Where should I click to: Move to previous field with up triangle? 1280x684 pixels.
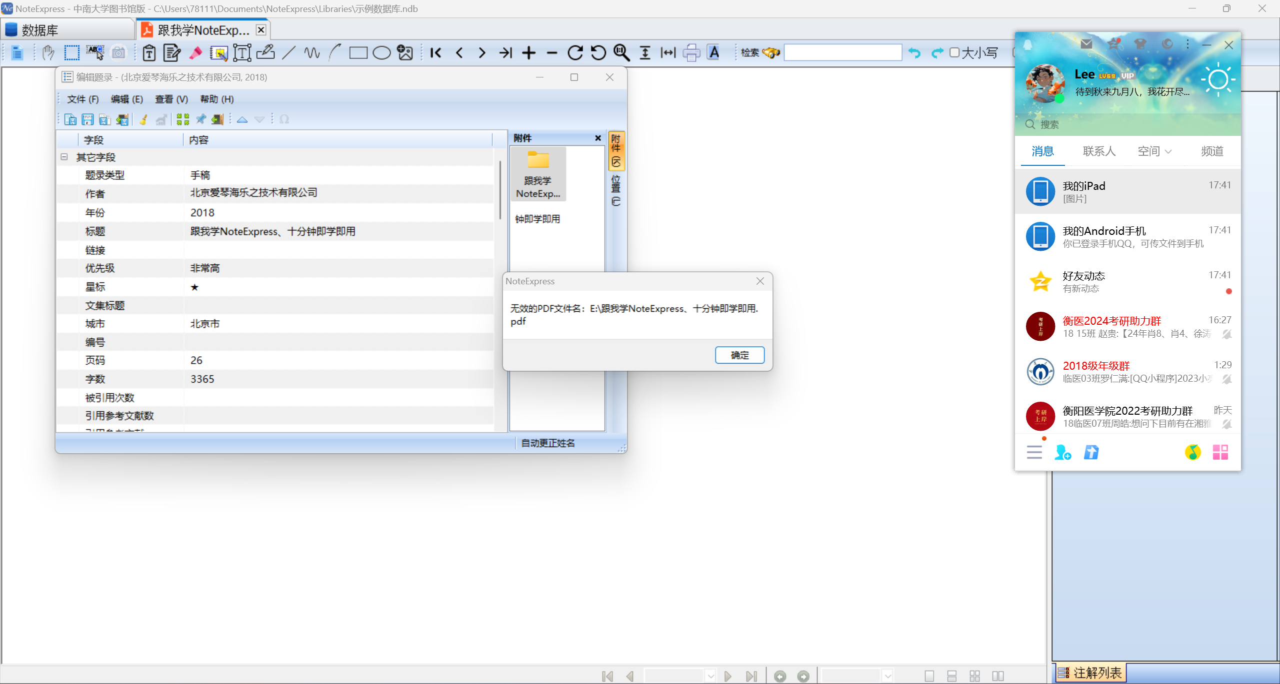coord(242,119)
